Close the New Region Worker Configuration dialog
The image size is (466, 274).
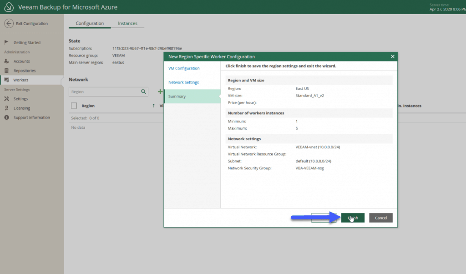[393, 56]
